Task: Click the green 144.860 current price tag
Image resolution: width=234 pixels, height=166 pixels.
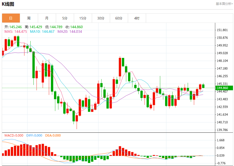Action: (x=224, y=88)
